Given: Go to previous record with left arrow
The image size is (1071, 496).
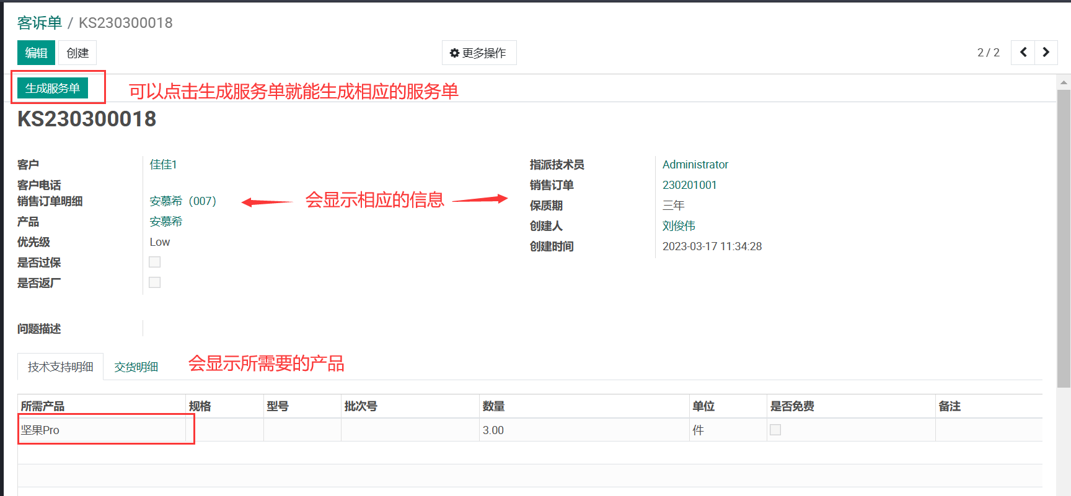Looking at the screenshot, I should (1023, 53).
